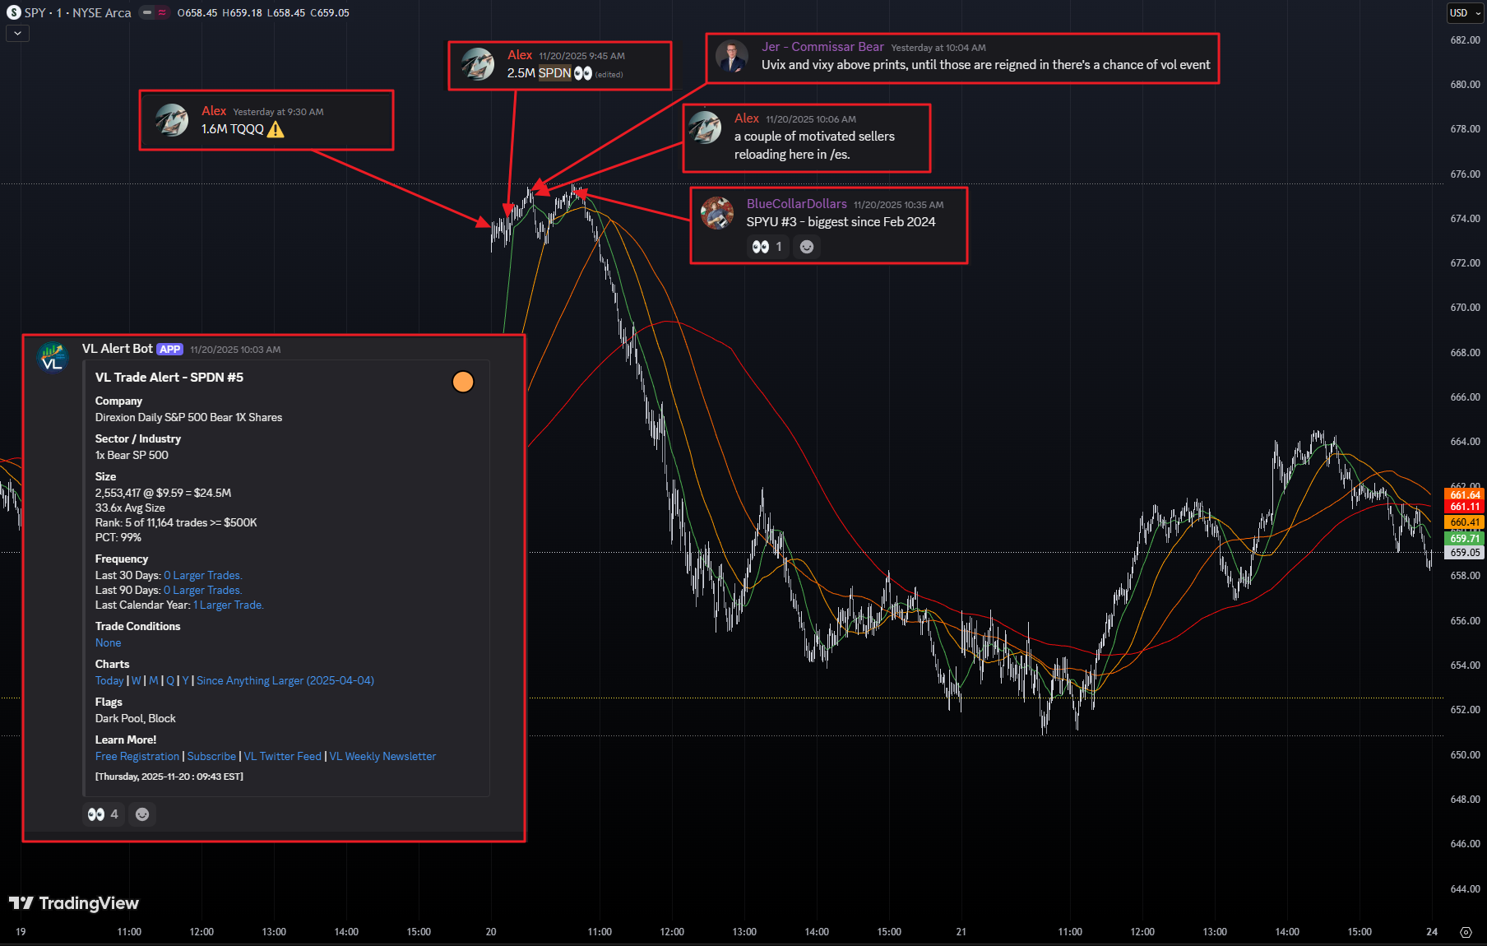This screenshot has height=946, width=1487.
Task: Click the Jer - Commissar Bear username
Action: point(822,47)
